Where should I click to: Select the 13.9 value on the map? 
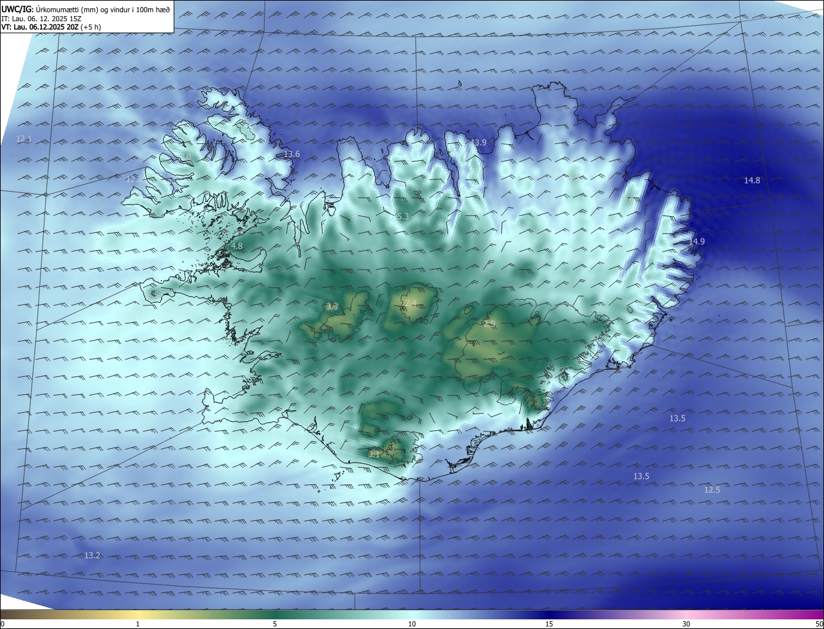(479, 142)
